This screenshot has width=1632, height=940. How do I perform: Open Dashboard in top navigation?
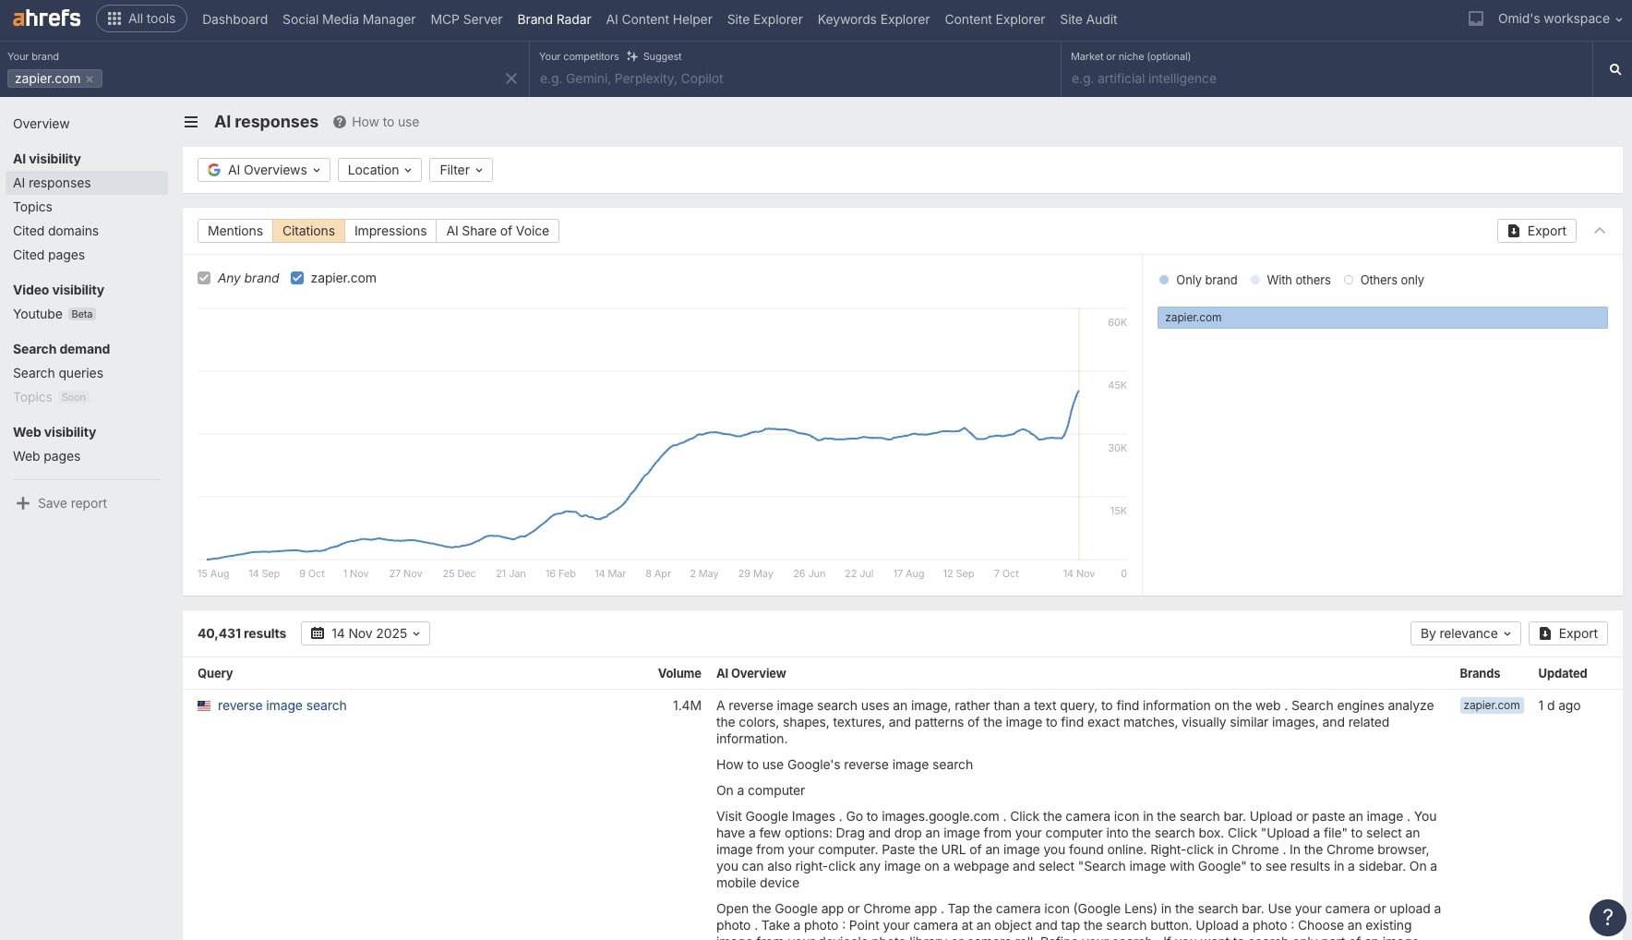tap(234, 19)
